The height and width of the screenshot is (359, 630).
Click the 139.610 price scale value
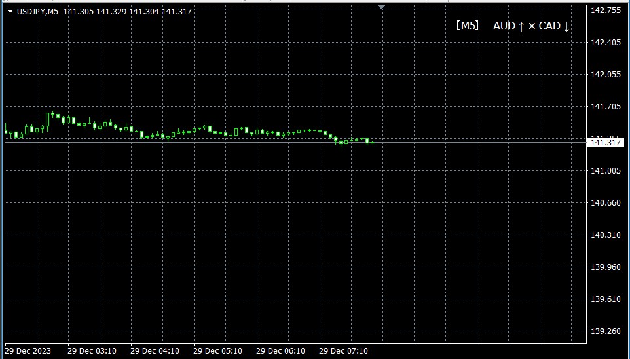pos(606,299)
